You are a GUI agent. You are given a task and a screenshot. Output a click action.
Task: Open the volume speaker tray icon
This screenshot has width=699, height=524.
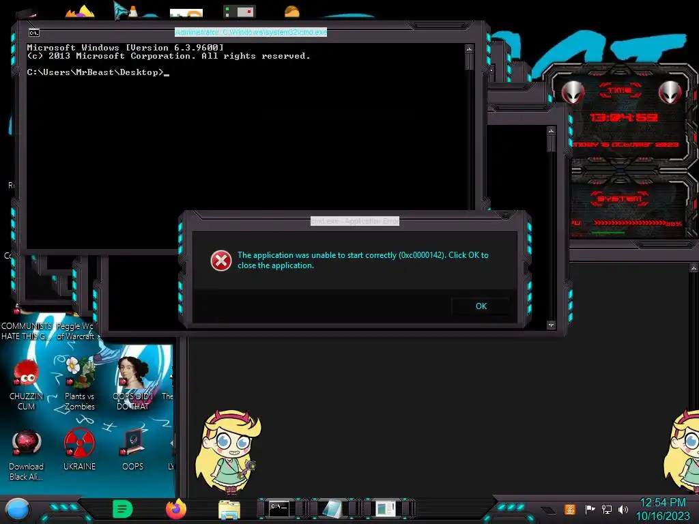tap(623, 509)
